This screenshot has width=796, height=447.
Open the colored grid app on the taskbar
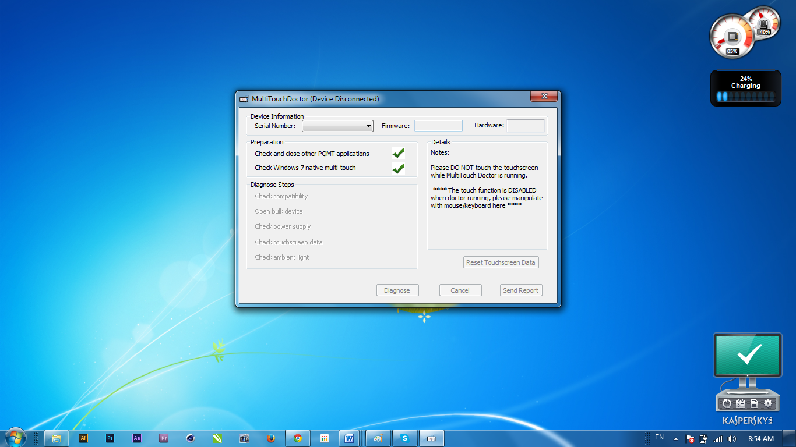point(325,438)
